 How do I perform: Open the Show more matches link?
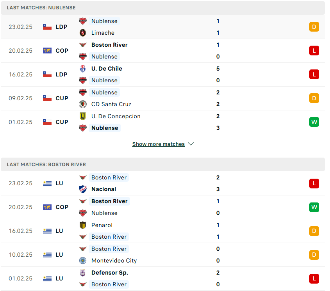[x=159, y=144]
